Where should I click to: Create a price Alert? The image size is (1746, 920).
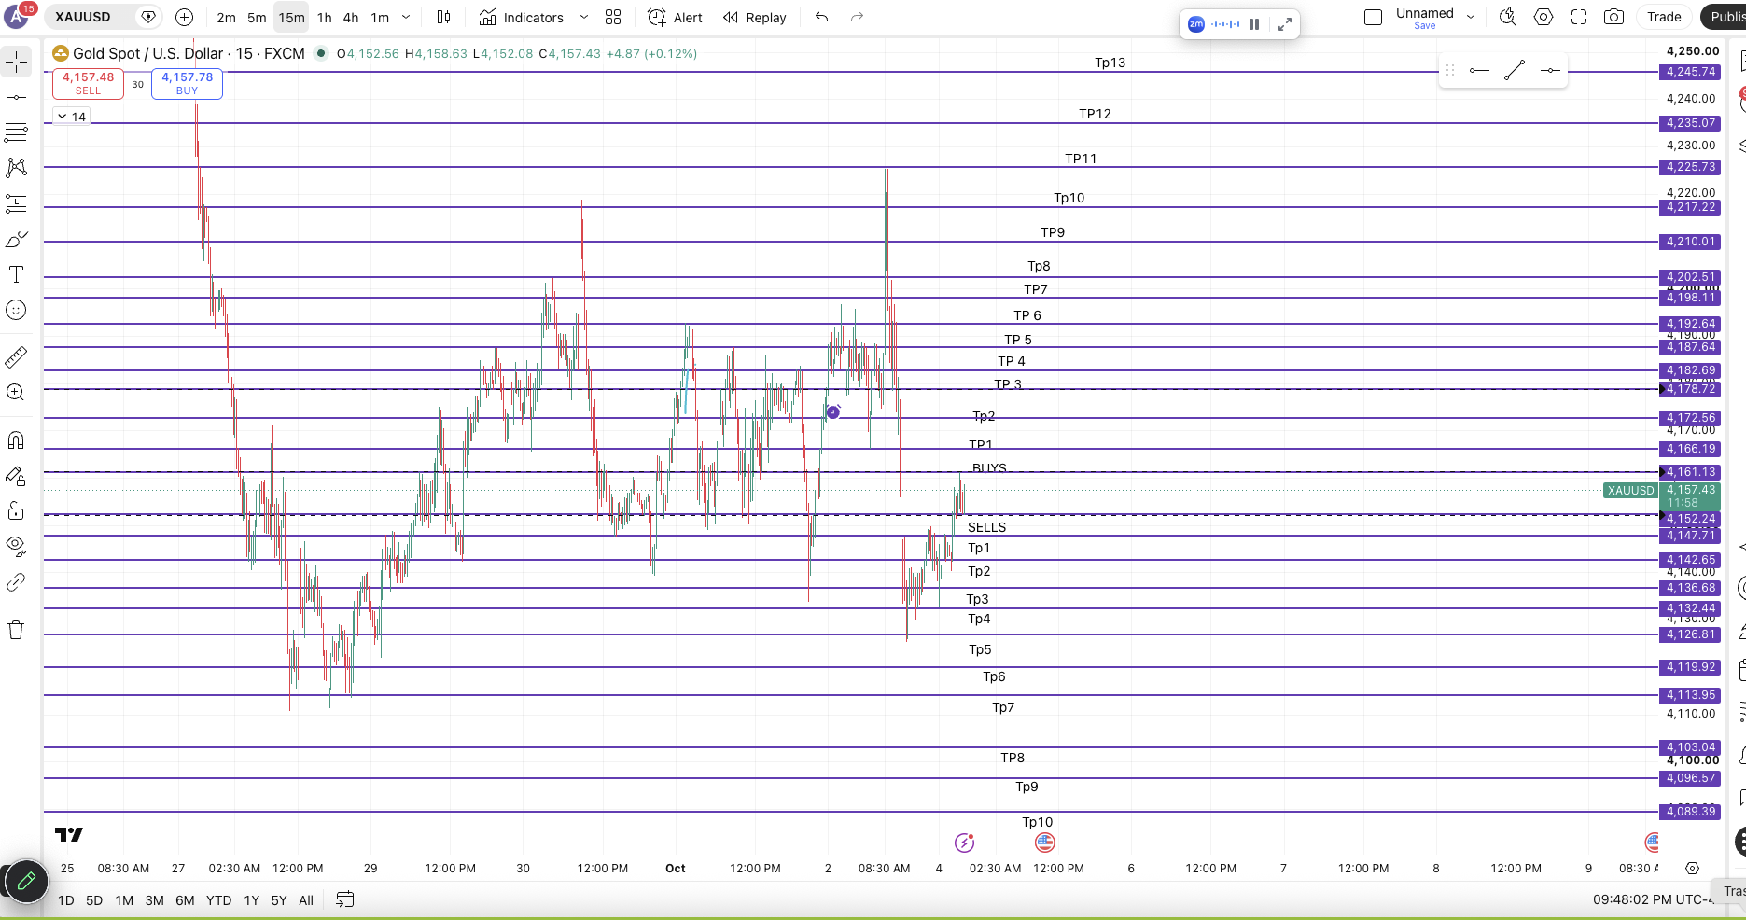(x=676, y=17)
